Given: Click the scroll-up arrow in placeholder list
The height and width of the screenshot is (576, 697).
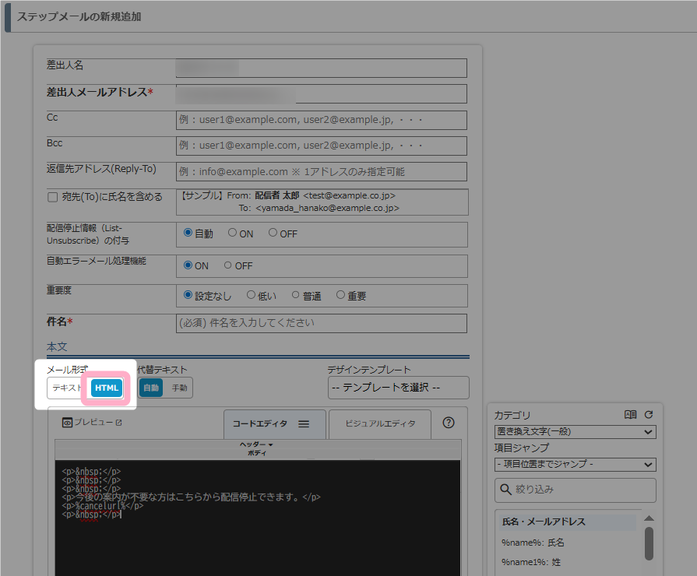Looking at the screenshot, I should point(649,518).
